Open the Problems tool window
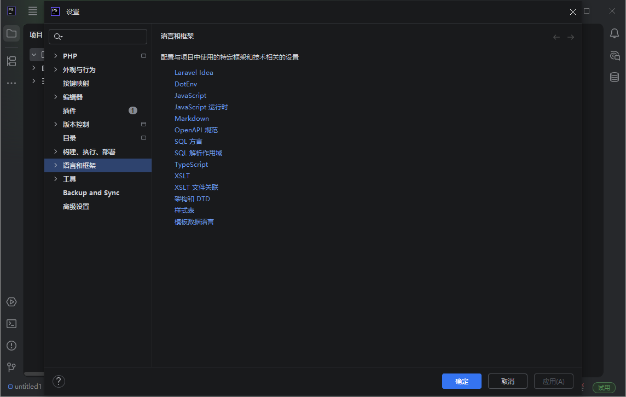The height and width of the screenshot is (397, 626). [11, 346]
